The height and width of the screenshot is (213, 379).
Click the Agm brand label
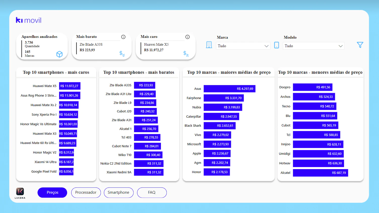[198, 163]
